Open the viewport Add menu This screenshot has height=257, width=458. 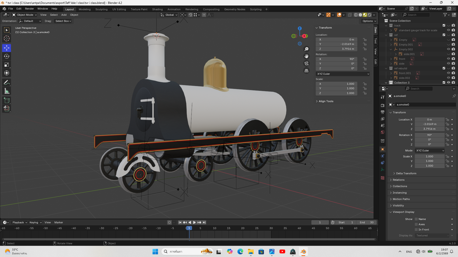coord(64,15)
